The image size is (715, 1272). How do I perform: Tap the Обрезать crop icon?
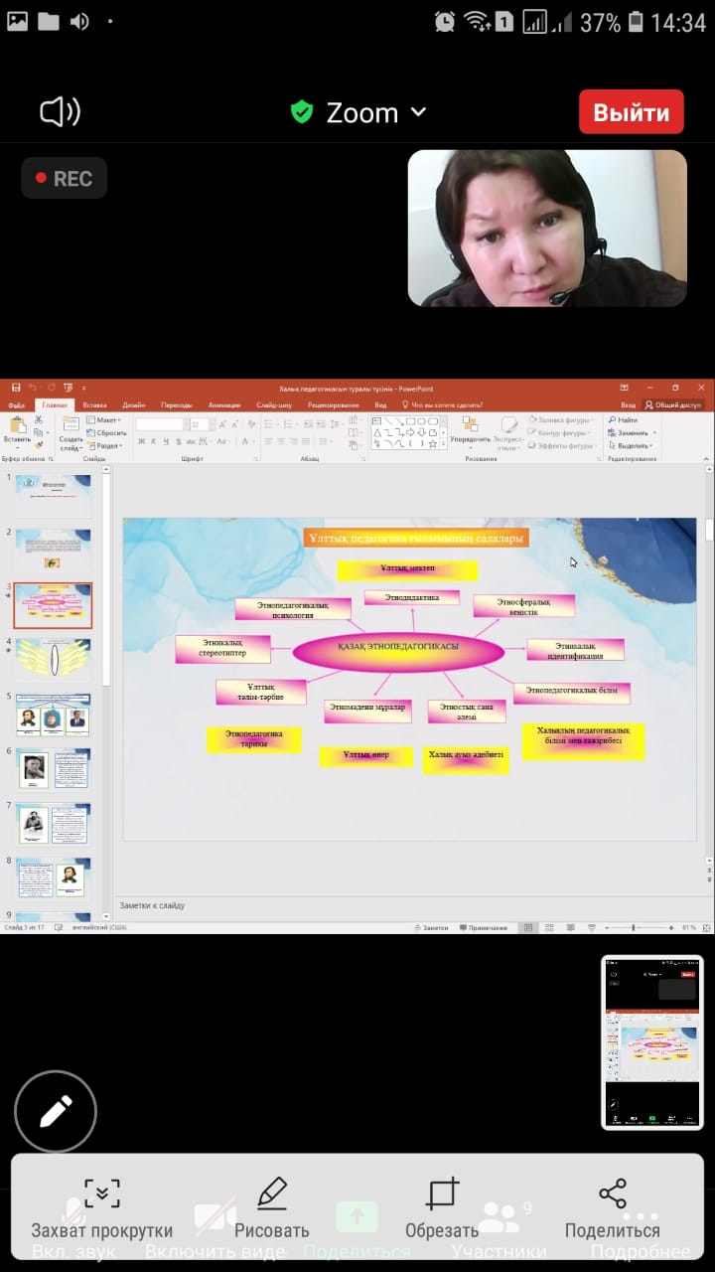[442, 1193]
